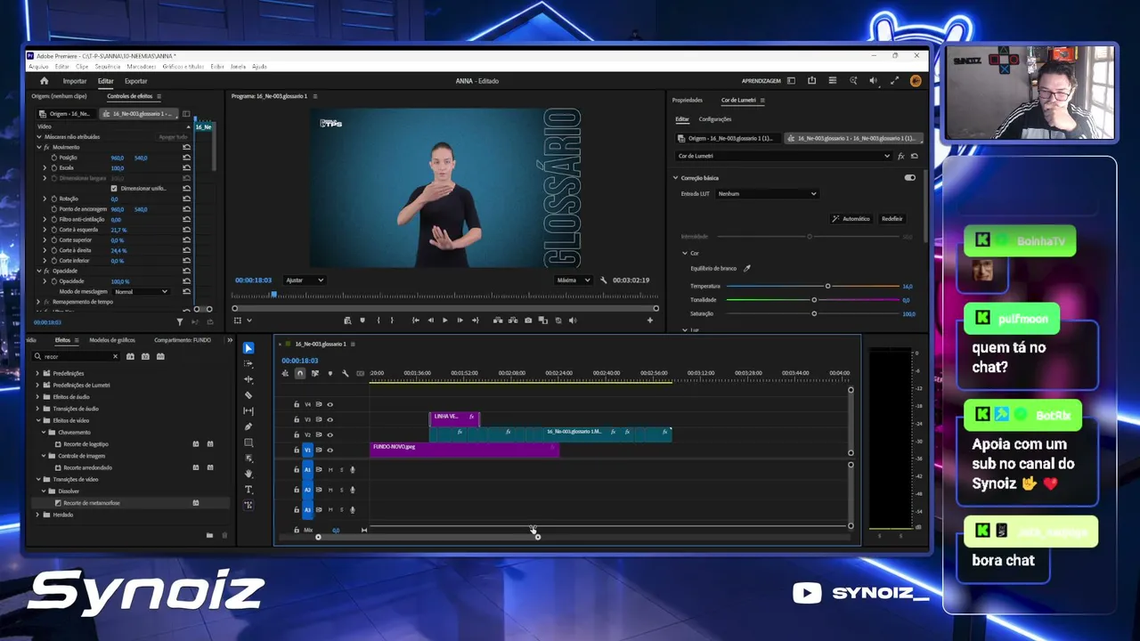Toggle animation stopwatch for Escala
The image size is (1140, 641).
coord(53,167)
